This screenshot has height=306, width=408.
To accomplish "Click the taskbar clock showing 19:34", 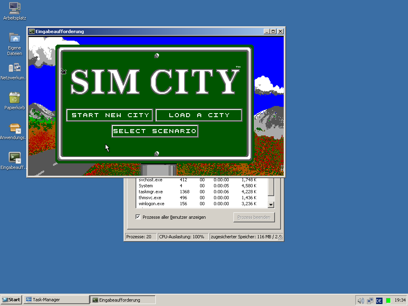I will click(x=400, y=300).
